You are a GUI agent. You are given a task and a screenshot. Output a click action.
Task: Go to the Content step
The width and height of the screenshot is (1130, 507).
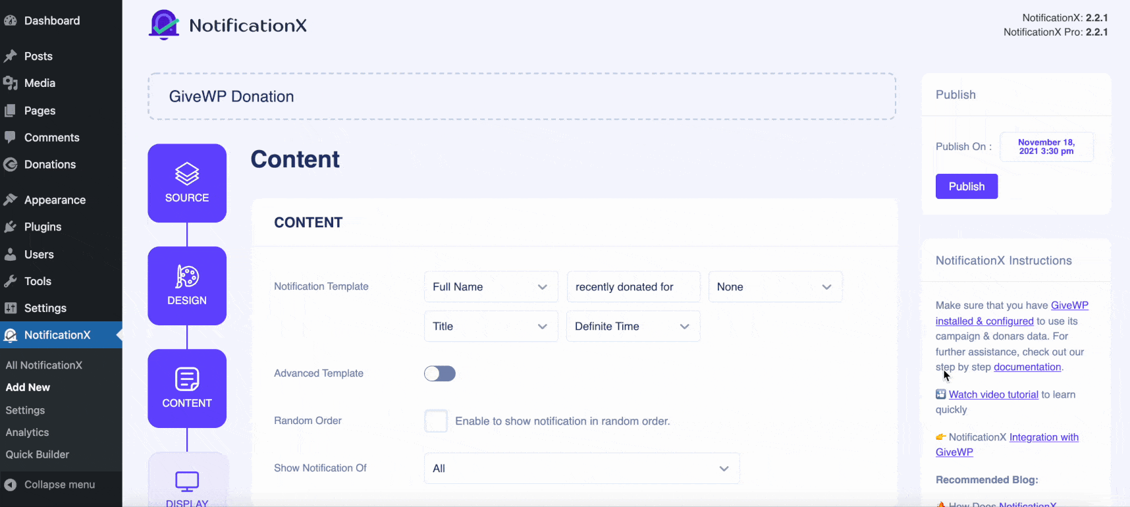(x=187, y=388)
